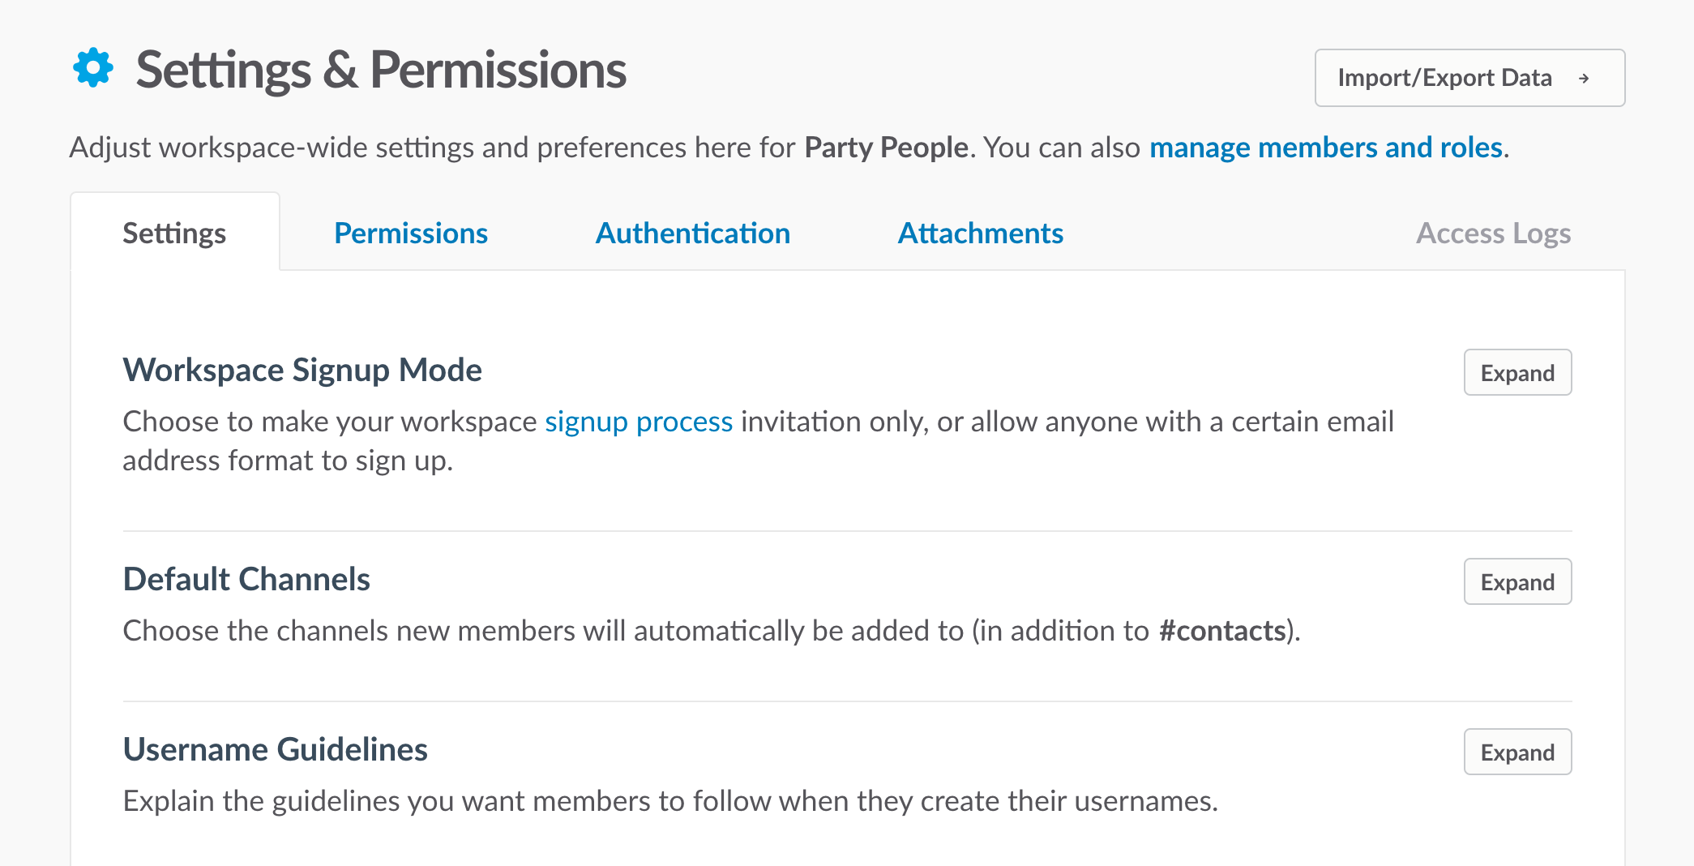View the Access Logs tab
Screen dimensions: 1694x866
click(1493, 234)
